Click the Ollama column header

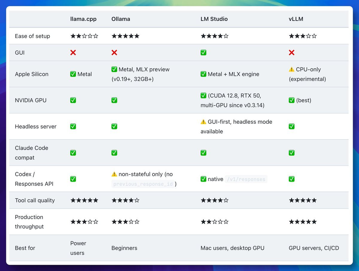(x=121, y=19)
